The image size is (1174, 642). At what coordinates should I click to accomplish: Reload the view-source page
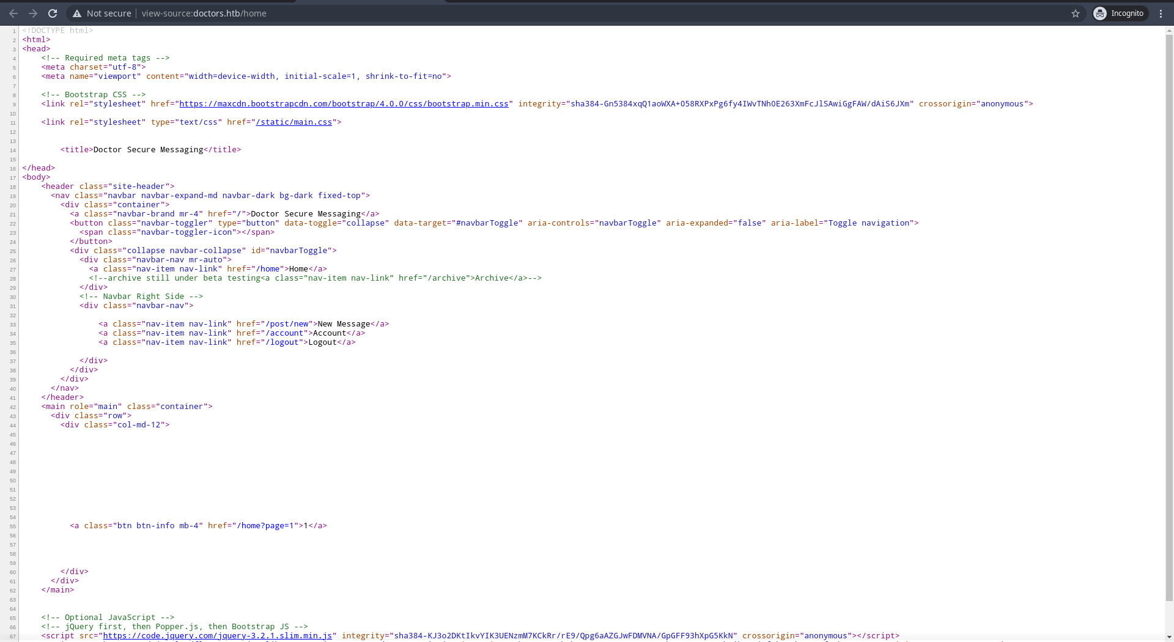(53, 13)
